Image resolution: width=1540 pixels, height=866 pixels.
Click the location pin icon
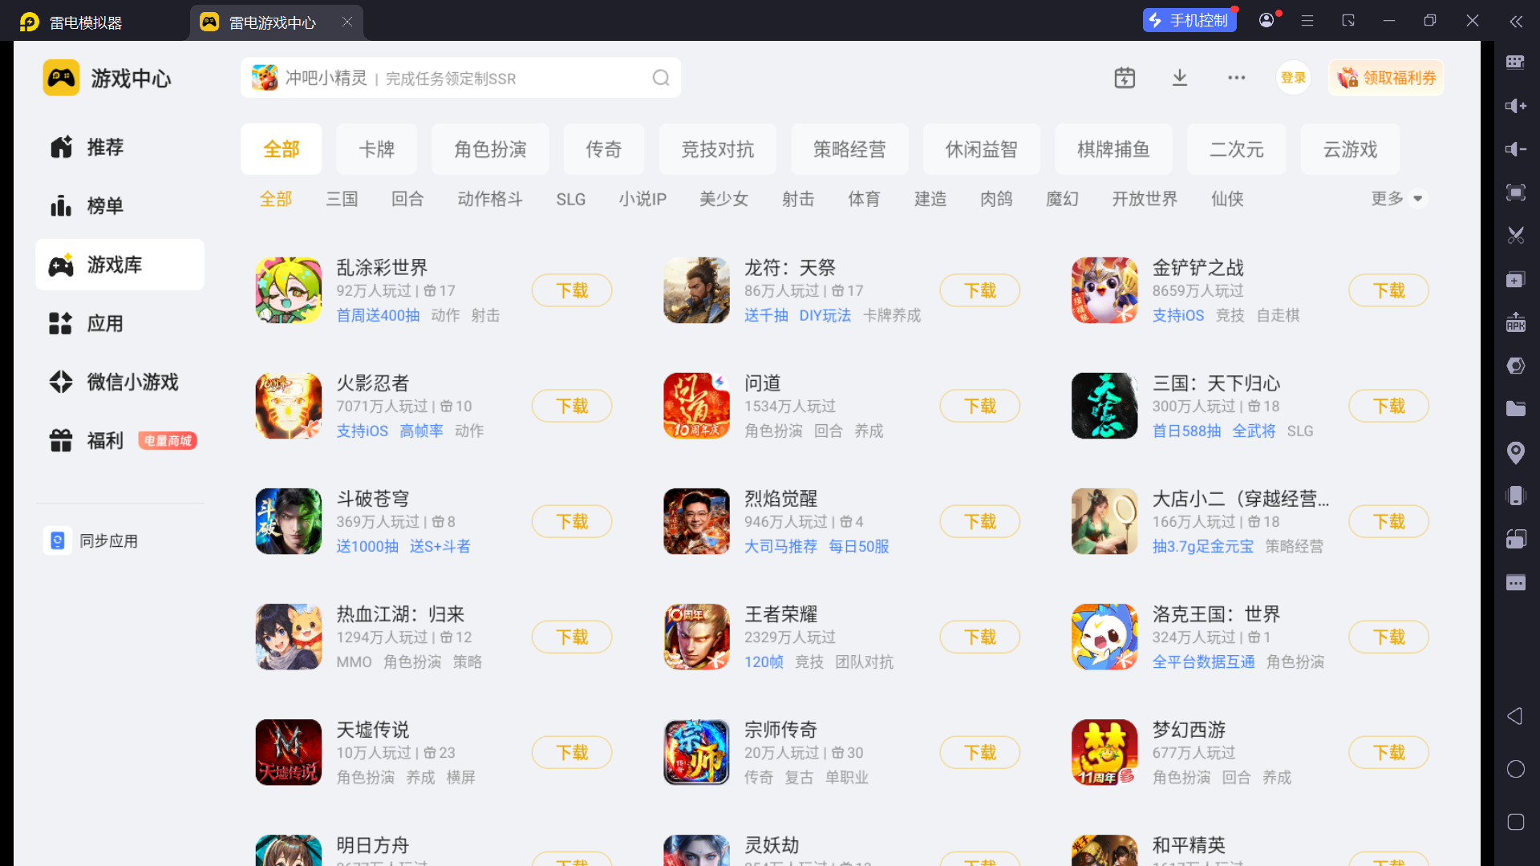coord(1515,452)
